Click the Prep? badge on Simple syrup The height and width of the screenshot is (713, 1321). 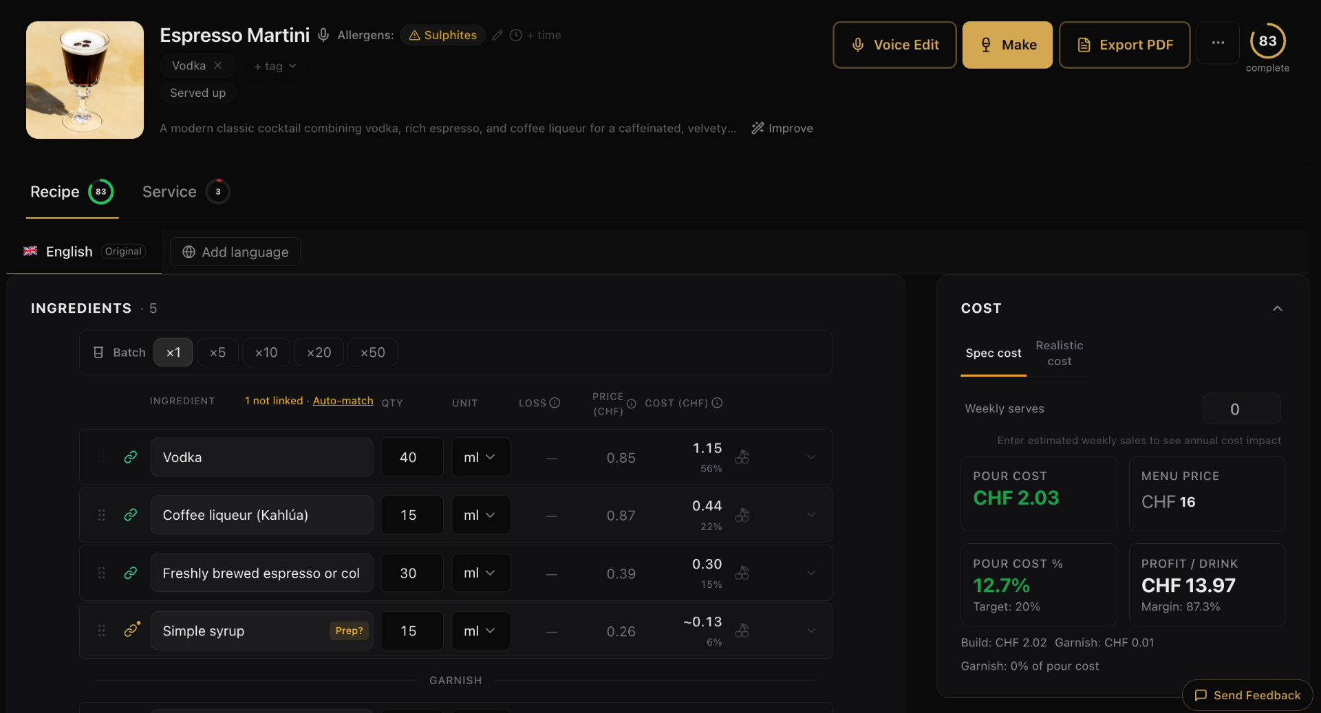pos(349,630)
